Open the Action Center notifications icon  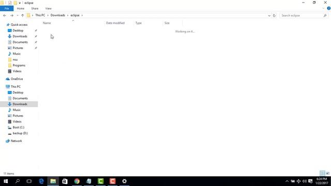[310, 181]
